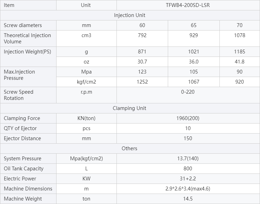Click the System Pressure row label

[x=23, y=159]
